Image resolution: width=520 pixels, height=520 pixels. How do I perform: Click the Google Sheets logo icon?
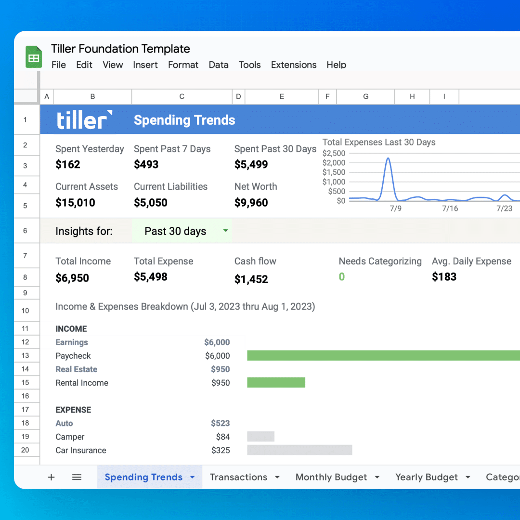pos(34,57)
